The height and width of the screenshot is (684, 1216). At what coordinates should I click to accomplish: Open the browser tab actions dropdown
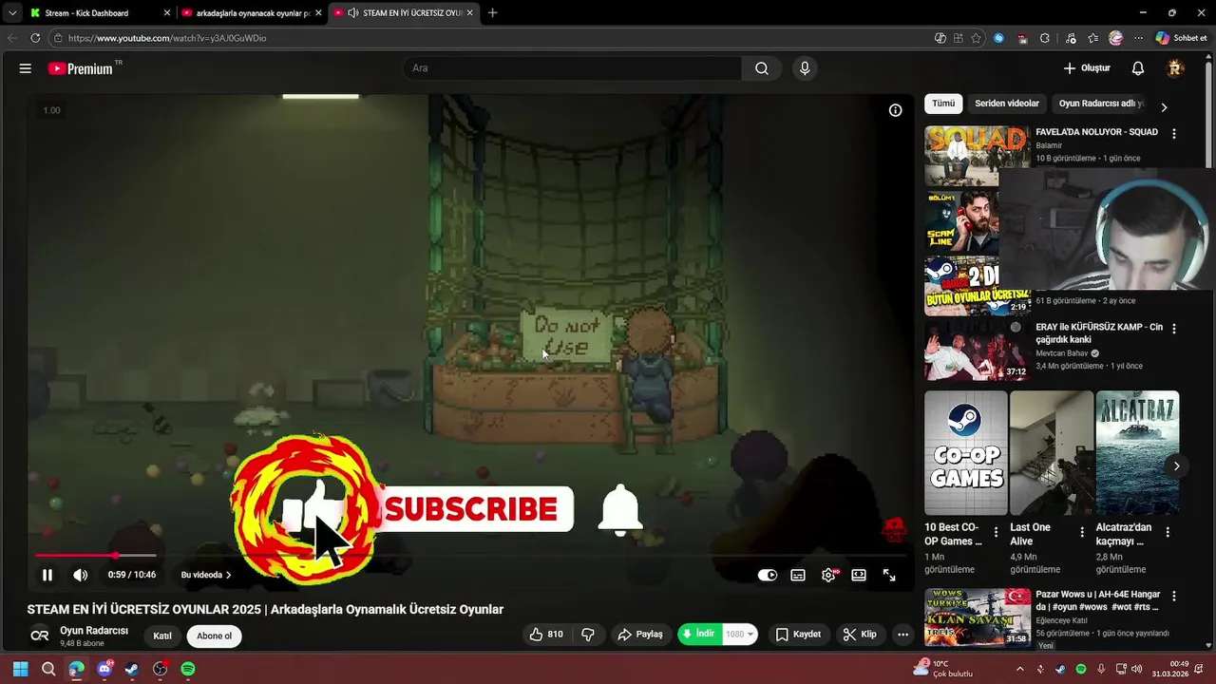pos(11,12)
